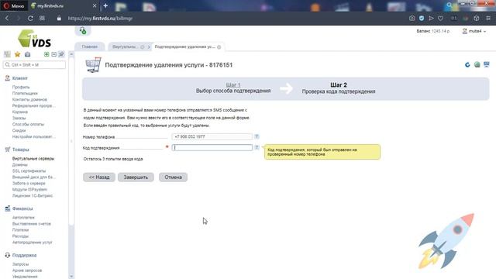Image resolution: width=496 pixels, height=279 pixels.
Task: Click the monitor icon on form header
Action: tap(487, 65)
